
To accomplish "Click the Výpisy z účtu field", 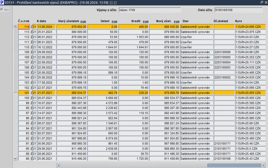I will 150,10.
